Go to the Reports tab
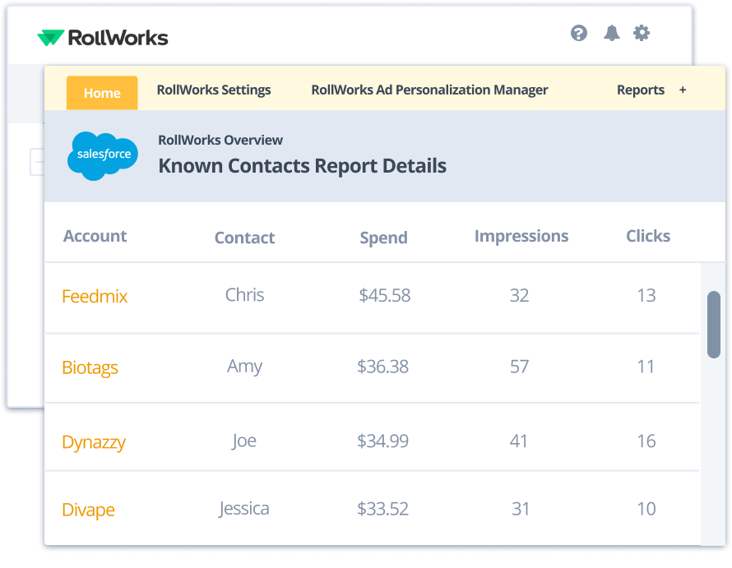732x568 pixels. tap(640, 90)
